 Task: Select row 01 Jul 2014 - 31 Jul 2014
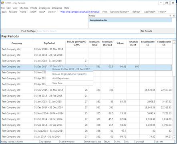point(86,137)
